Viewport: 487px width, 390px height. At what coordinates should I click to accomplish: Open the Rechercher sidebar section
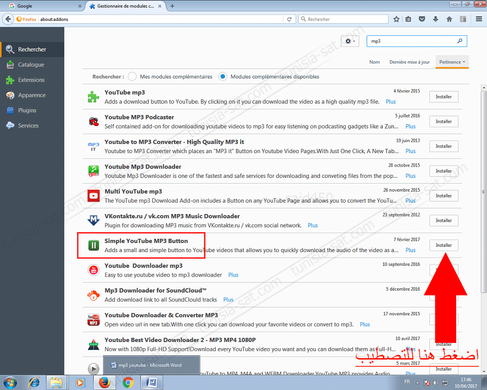coord(32,49)
